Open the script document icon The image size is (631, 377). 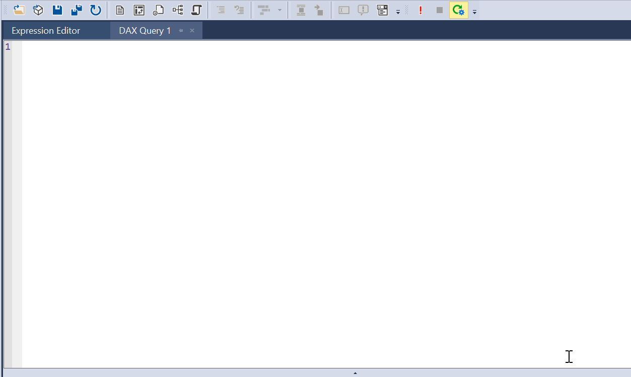click(x=158, y=10)
